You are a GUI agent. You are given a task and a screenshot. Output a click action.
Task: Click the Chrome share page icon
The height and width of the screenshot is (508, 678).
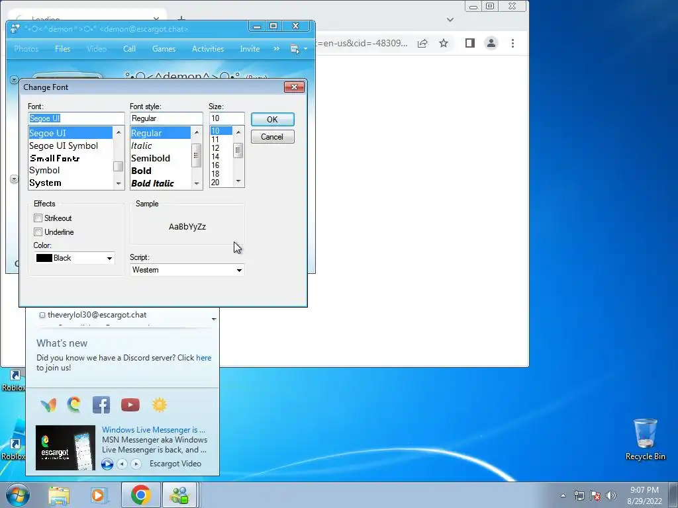point(422,43)
